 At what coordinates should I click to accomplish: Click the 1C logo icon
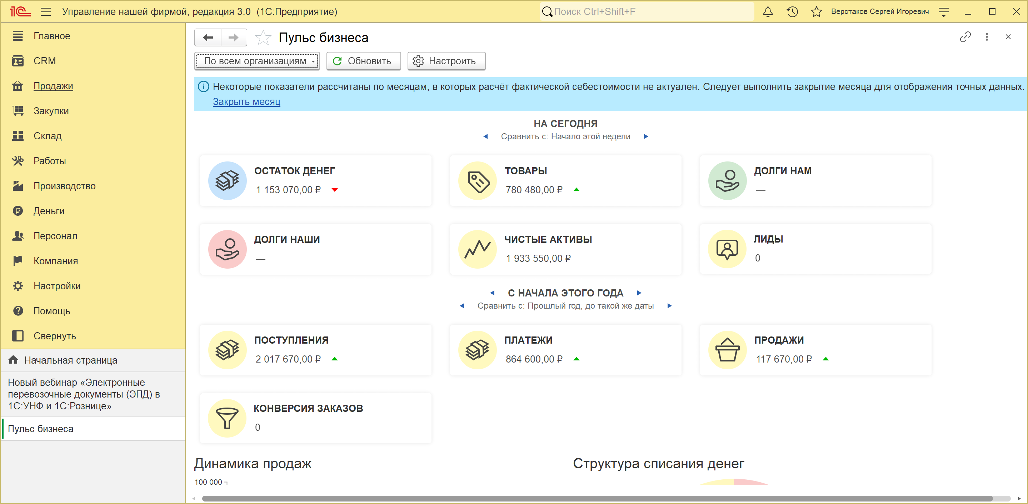(20, 11)
